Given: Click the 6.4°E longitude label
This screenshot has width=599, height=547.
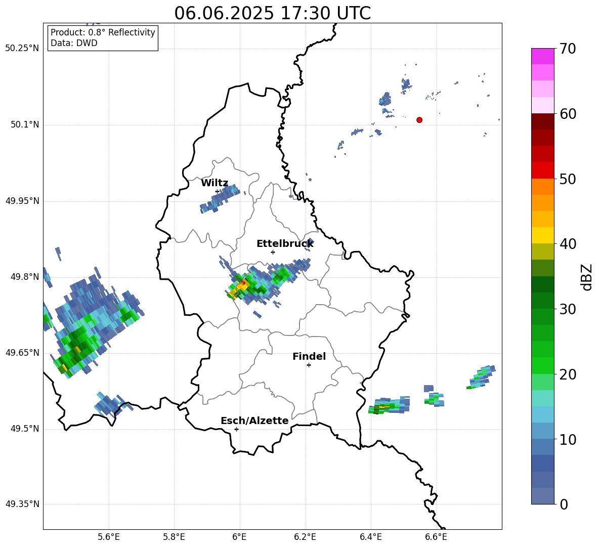Looking at the screenshot, I should click(x=370, y=537).
